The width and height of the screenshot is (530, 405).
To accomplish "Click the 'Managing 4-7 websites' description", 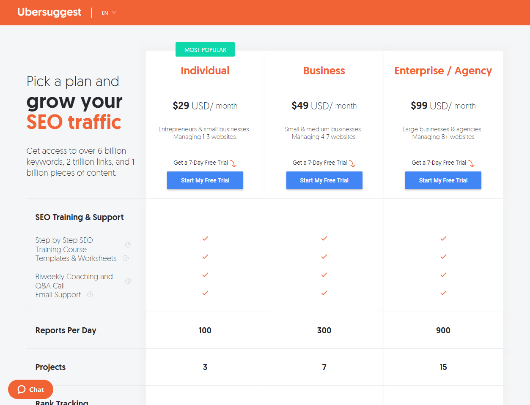I will click(x=324, y=137).
